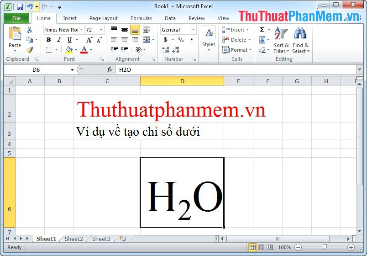Switch to Normal view in status bar

pos(252,247)
